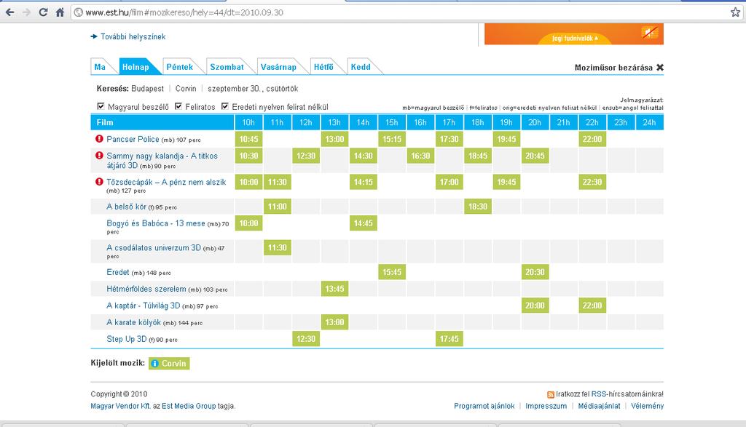Select the 20:45 showtime of Sammy nagy kalandja
Screen dimensions: 746x427
click(535, 156)
